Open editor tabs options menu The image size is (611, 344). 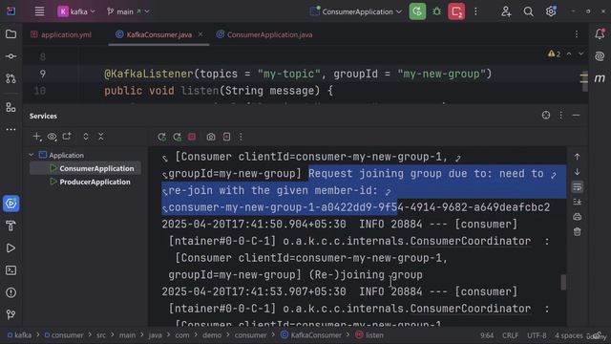pos(577,34)
